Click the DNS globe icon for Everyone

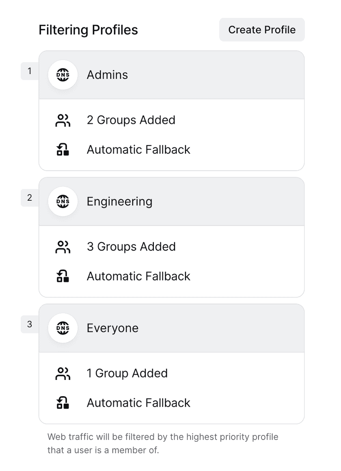pyautogui.click(x=63, y=328)
